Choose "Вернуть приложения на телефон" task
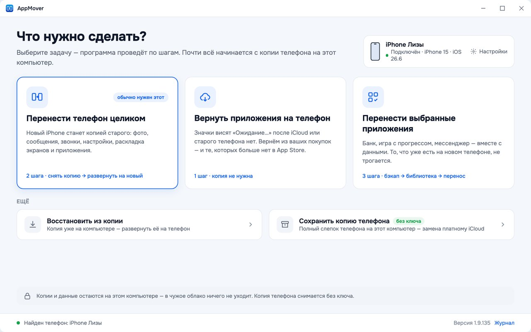This screenshot has width=531, height=332. click(x=265, y=133)
